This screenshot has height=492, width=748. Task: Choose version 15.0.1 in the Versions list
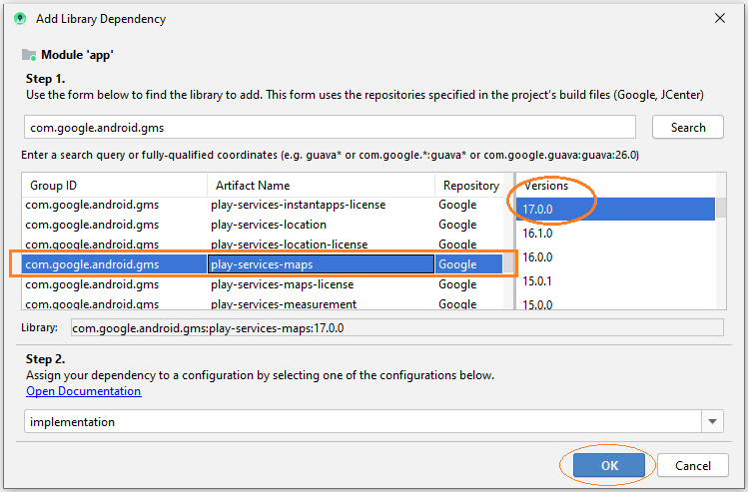615,280
